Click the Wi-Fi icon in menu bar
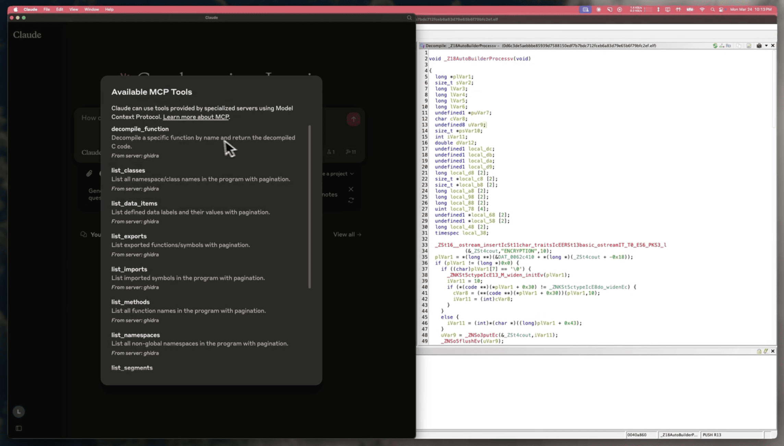The width and height of the screenshot is (784, 446). point(702,9)
